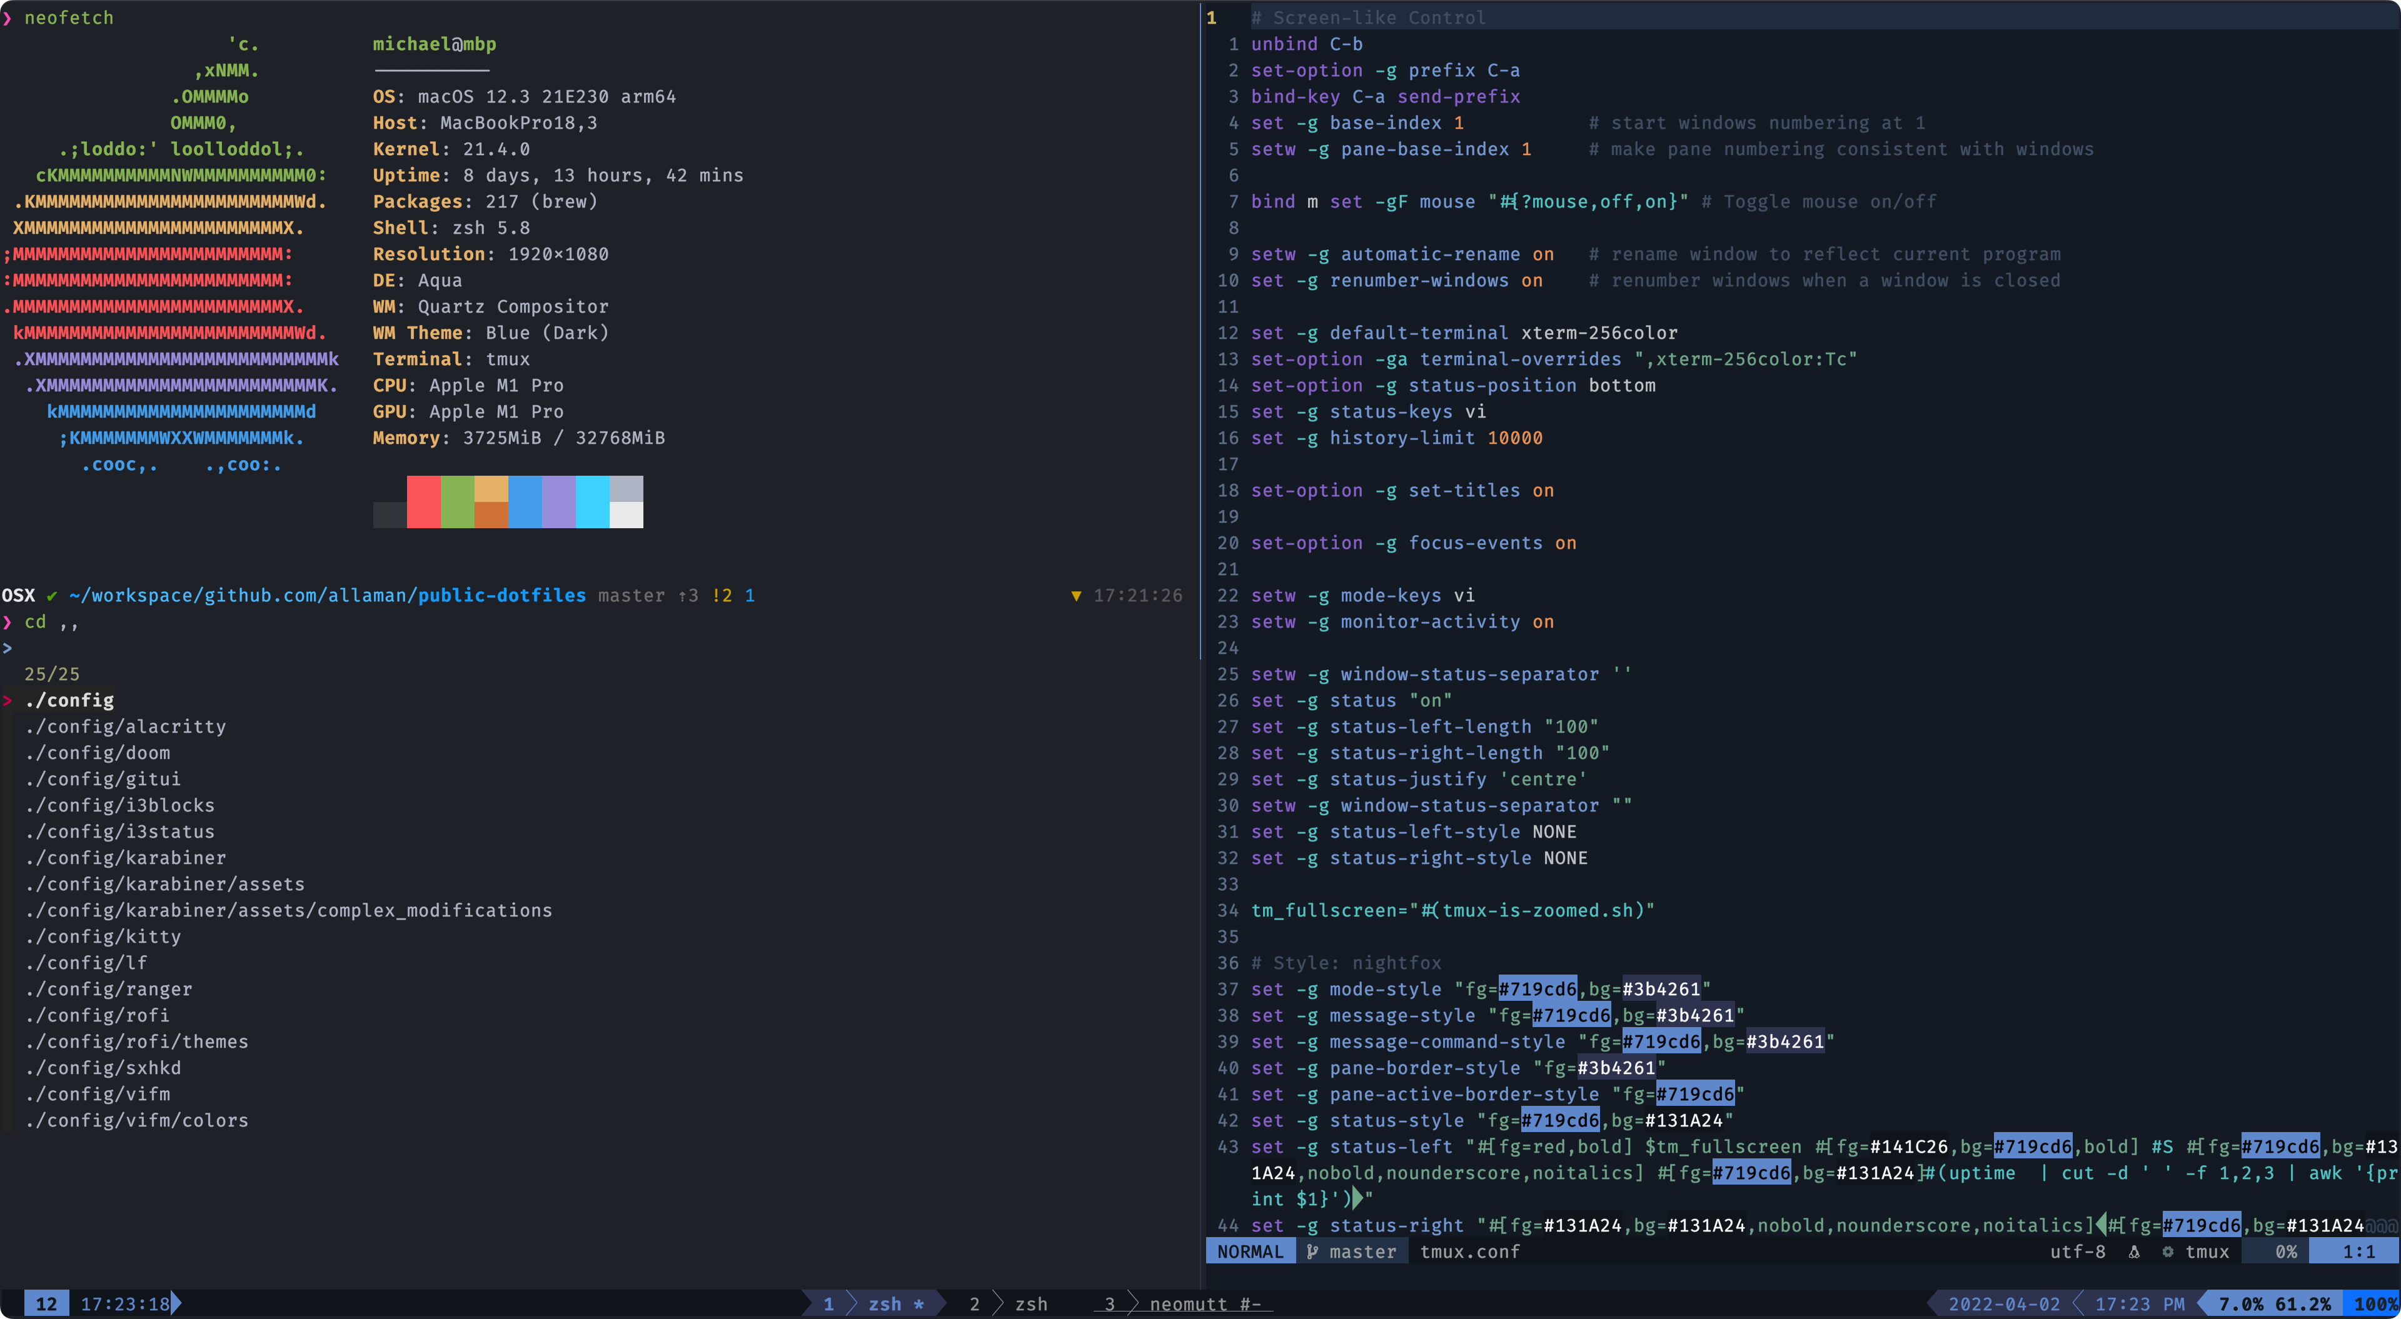
Task: Select ./config/karabiner/assets/complex_modifications entry
Action: click(289, 910)
